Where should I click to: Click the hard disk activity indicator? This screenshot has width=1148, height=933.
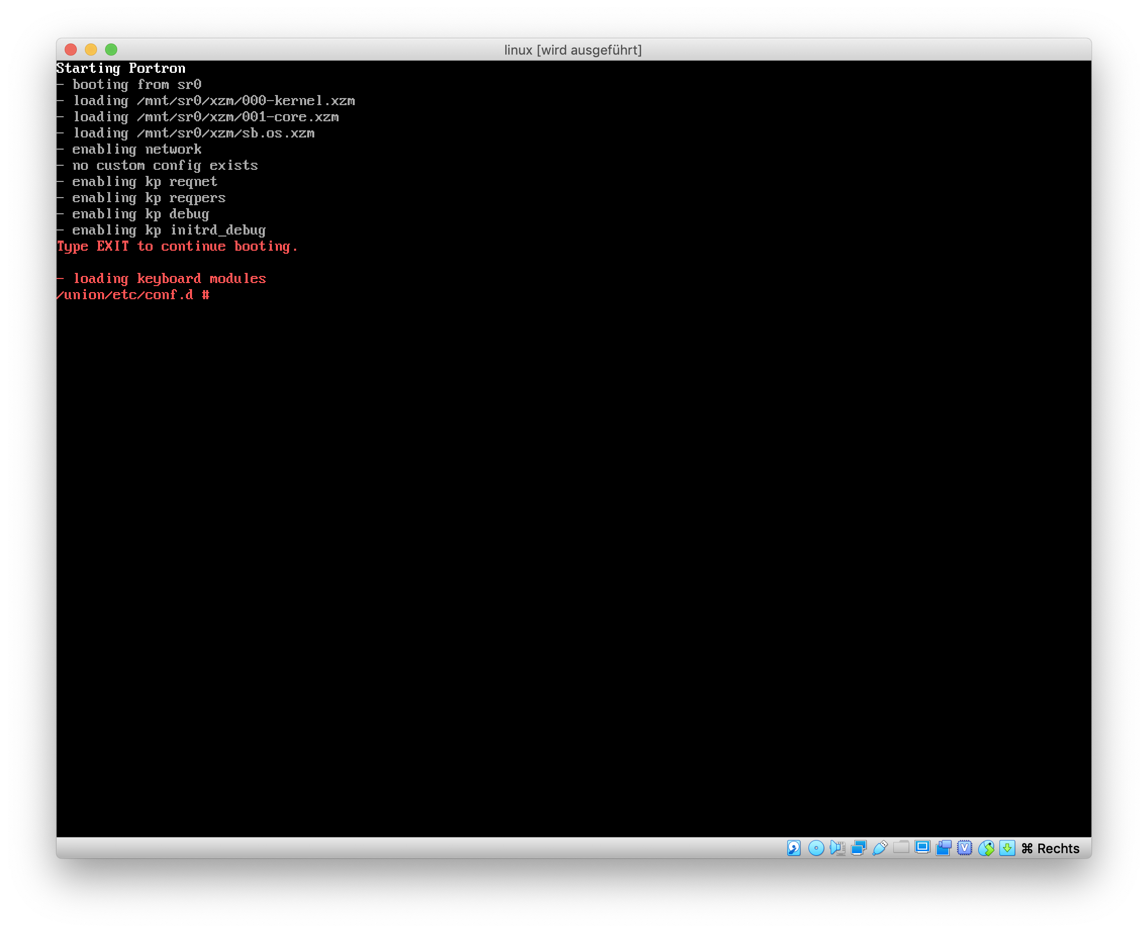coord(793,848)
